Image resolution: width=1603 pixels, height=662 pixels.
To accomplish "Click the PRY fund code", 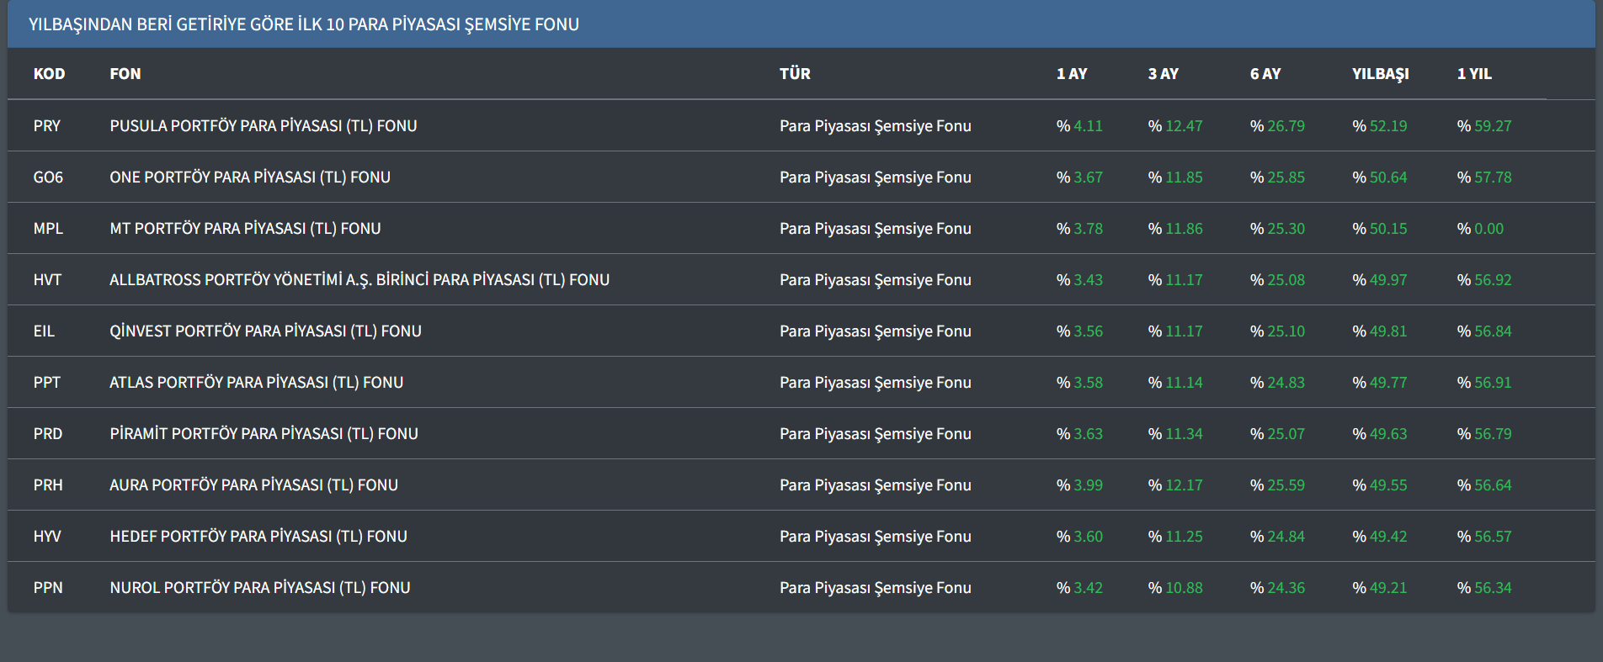I will coord(47,126).
